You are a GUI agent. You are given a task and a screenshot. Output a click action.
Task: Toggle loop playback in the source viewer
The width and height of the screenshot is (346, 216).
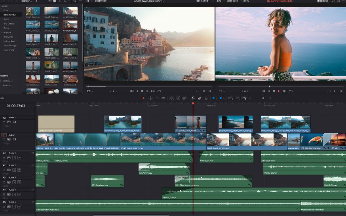[x=159, y=91]
